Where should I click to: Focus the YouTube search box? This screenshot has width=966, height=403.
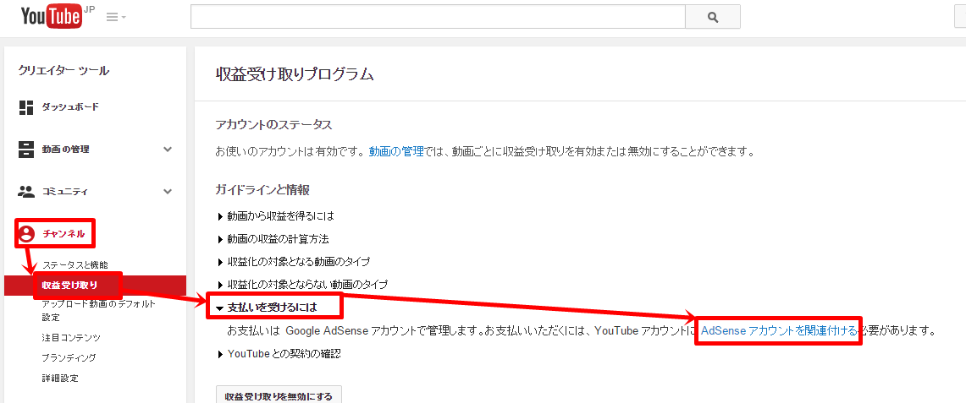point(438,17)
